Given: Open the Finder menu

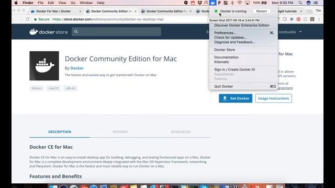Looking at the screenshot, I should coord(28,3).
